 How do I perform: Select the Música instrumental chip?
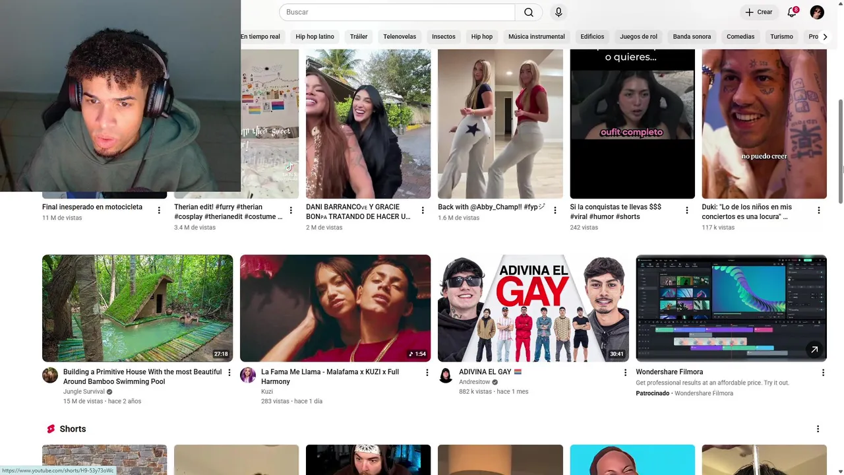[x=537, y=36]
